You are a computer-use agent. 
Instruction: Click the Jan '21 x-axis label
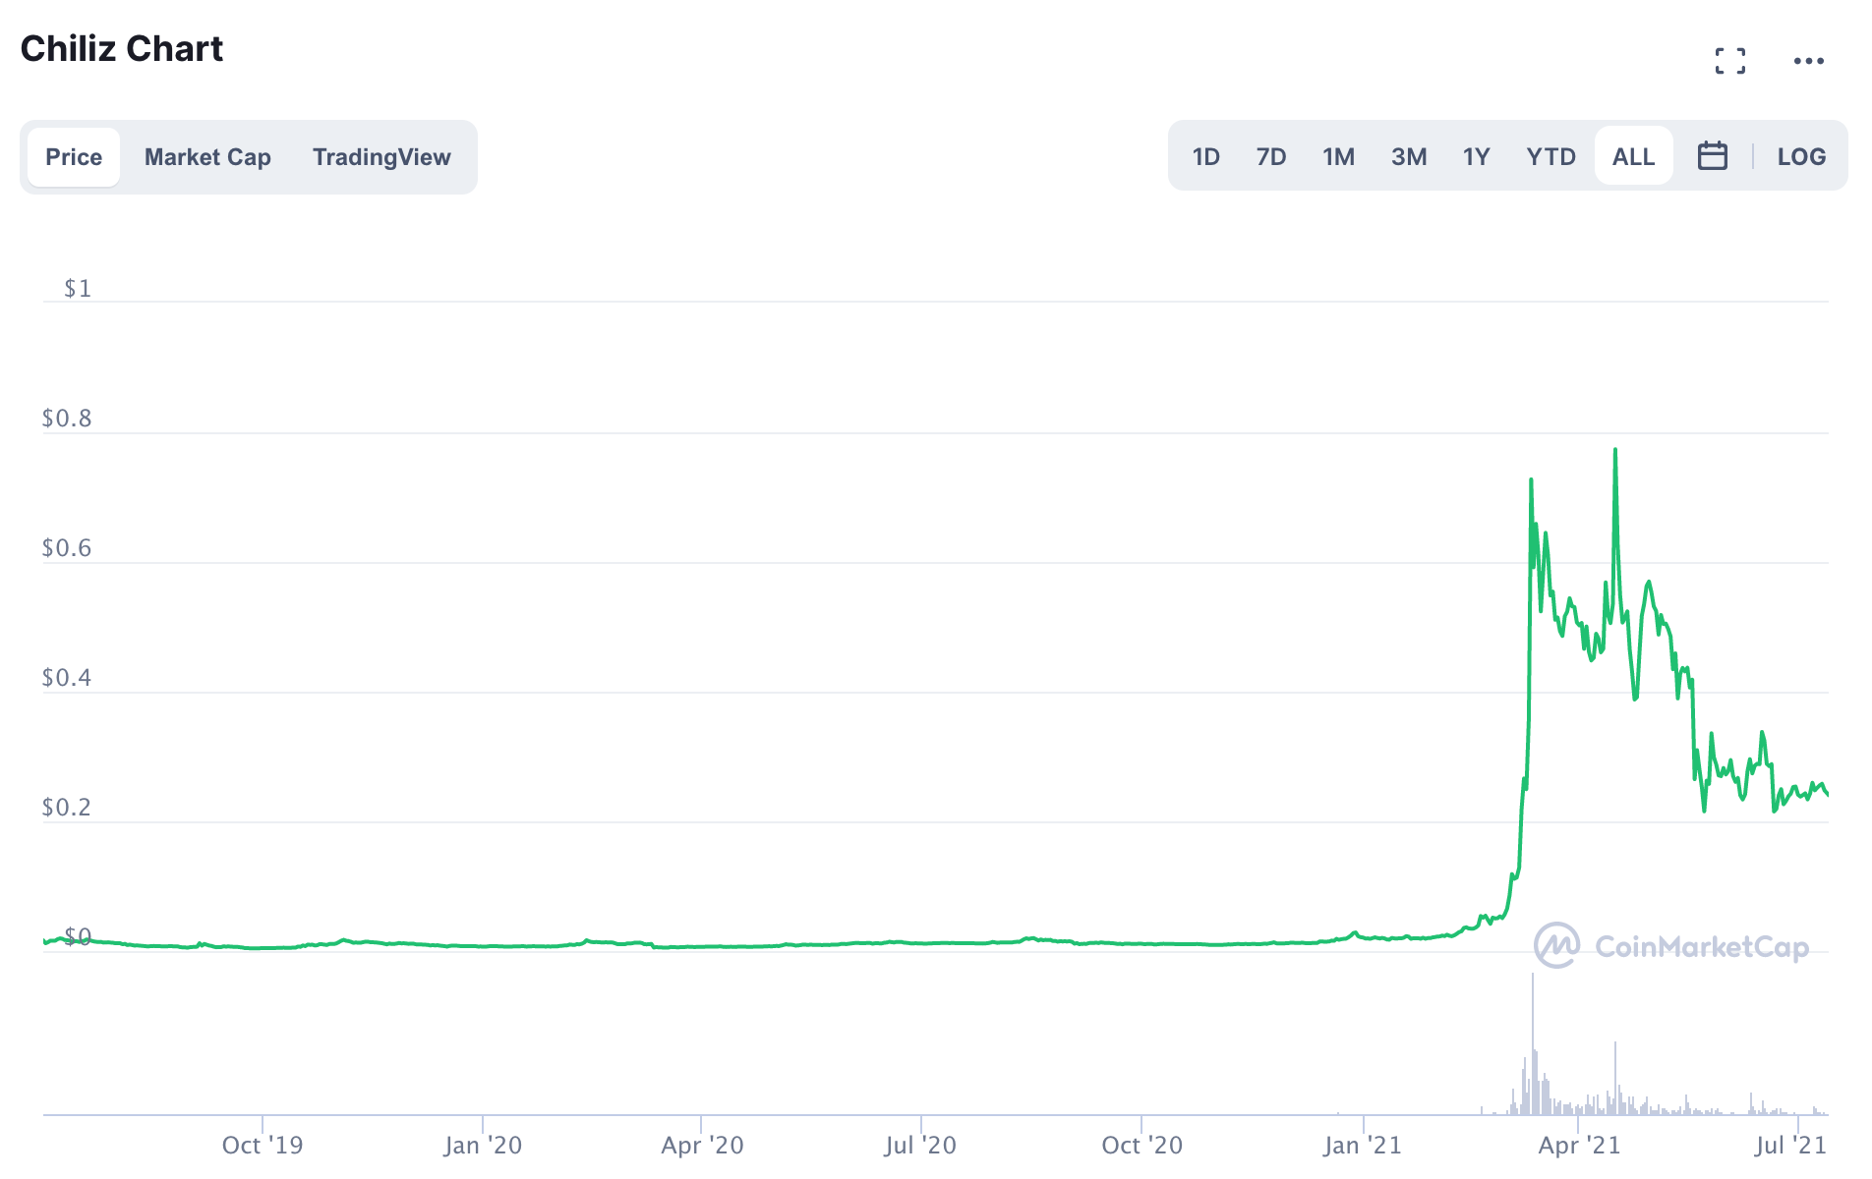pos(1363,1146)
